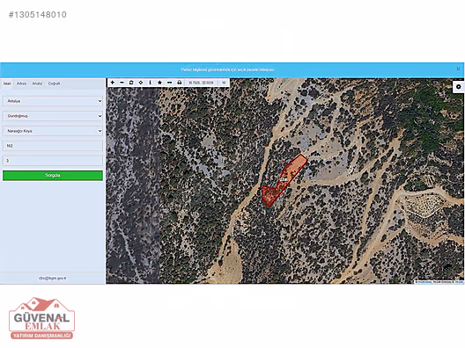Viewport: 465px width, 348px height.
Task: Switch to the İdari tab
Action: [x=7, y=83]
